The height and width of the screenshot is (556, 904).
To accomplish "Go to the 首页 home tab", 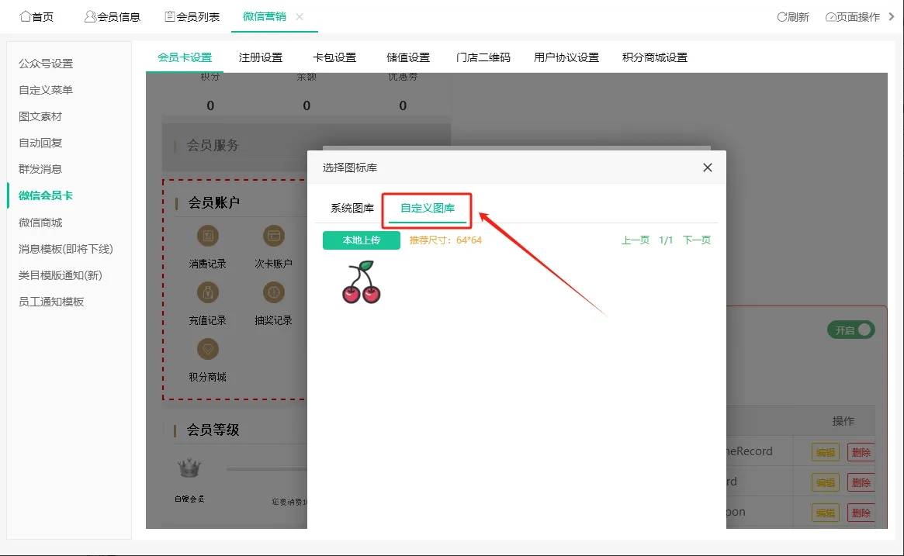I will (x=37, y=17).
